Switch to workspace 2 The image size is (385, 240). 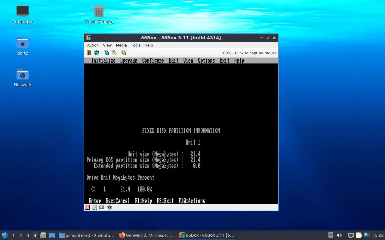point(21,235)
